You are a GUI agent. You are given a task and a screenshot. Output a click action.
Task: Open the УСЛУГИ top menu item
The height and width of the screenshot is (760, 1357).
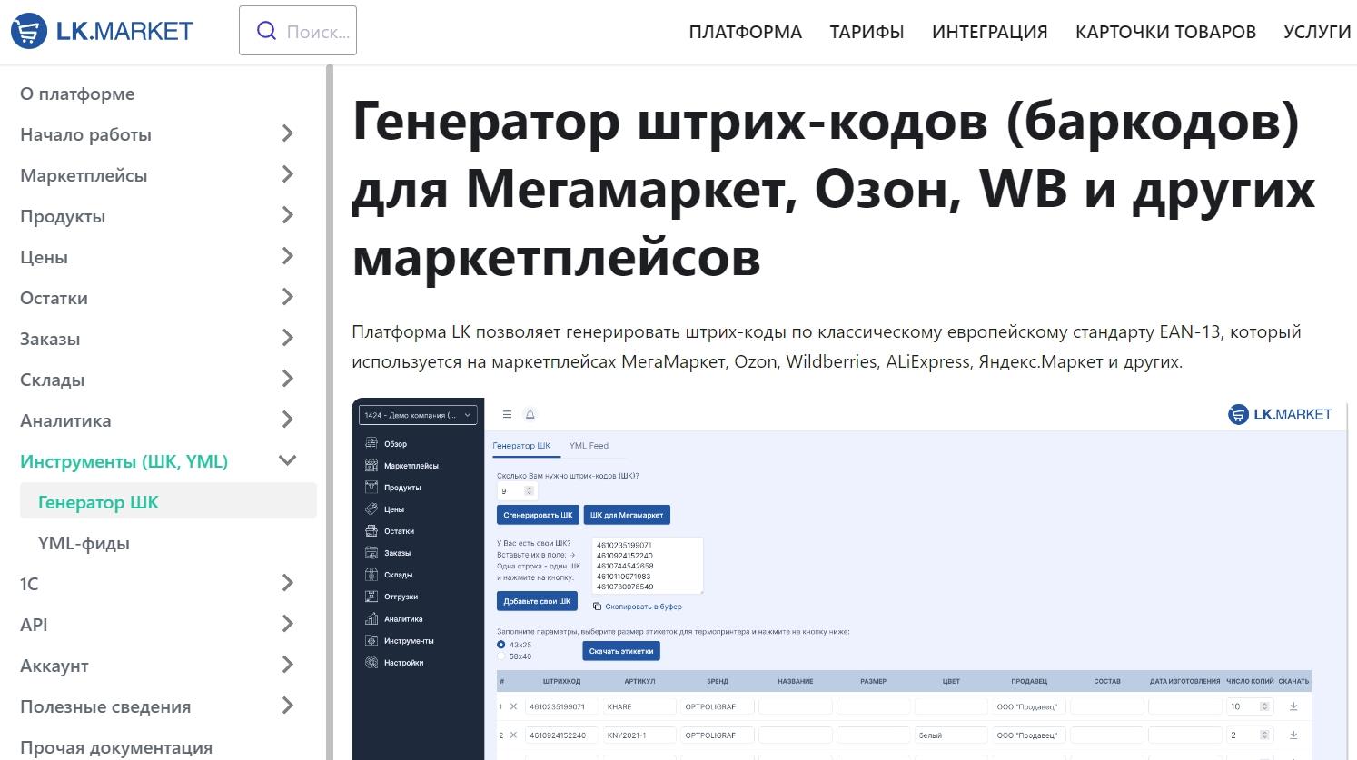point(1317,32)
